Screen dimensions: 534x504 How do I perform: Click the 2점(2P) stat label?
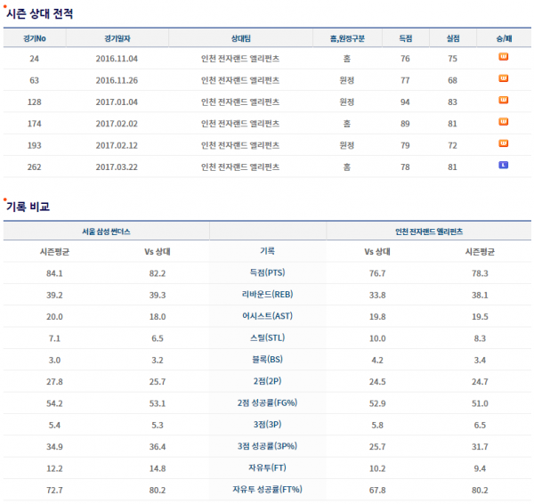(267, 381)
